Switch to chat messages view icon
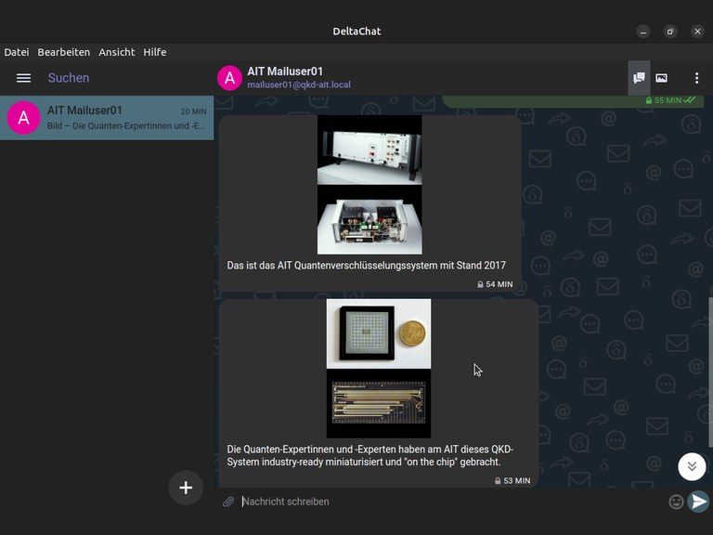The image size is (713, 535). 639,78
